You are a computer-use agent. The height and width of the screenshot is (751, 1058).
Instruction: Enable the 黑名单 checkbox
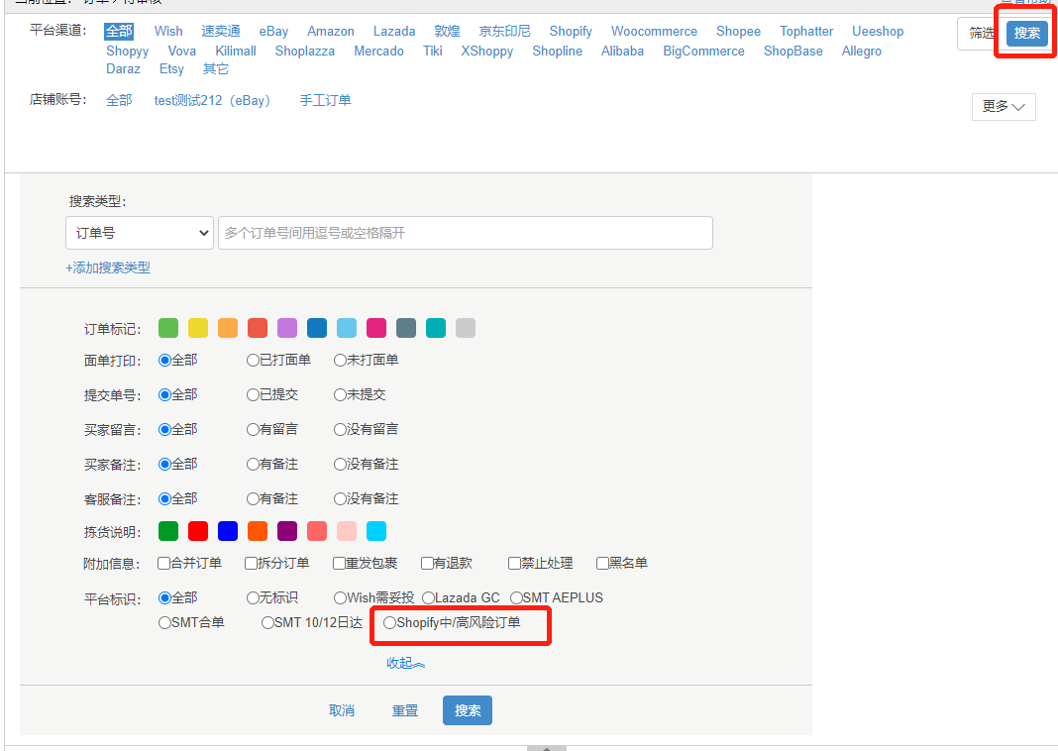602,563
